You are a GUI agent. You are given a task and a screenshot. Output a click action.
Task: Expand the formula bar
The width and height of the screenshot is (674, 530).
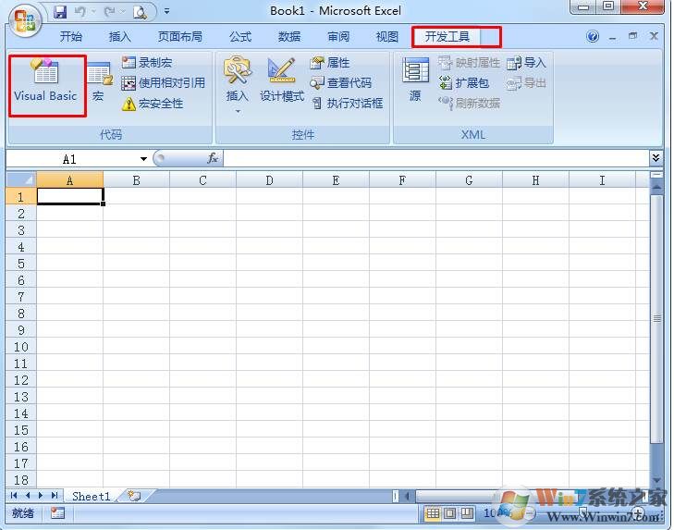656,158
